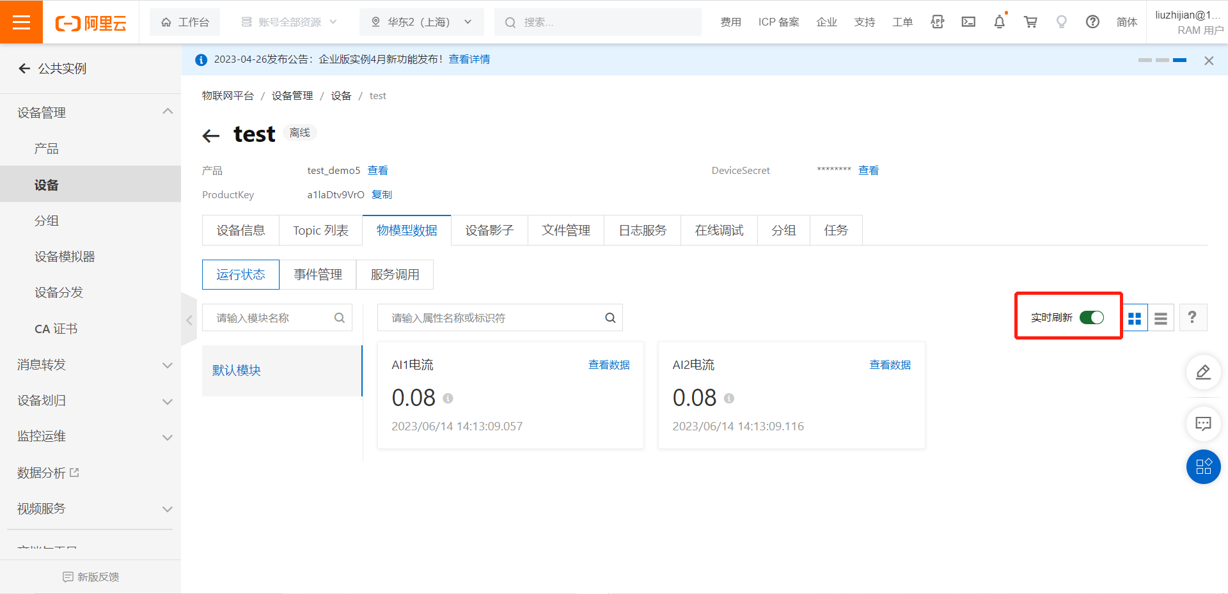This screenshot has height=594, width=1228.
Task: Open the help question mark in header
Action: click(1092, 22)
